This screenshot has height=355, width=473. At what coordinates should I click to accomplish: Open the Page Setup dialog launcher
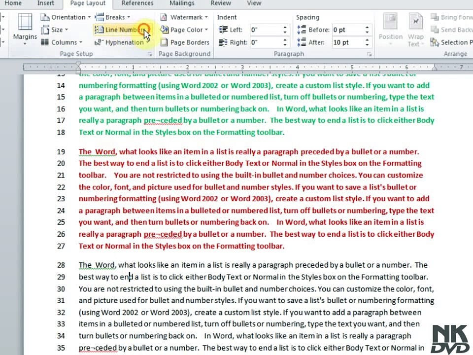tap(150, 54)
